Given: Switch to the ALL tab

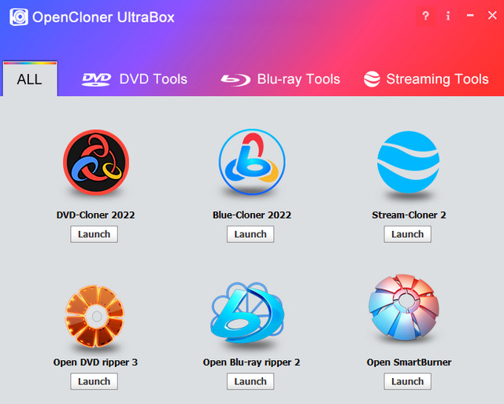Looking at the screenshot, I should click(x=29, y=79).
